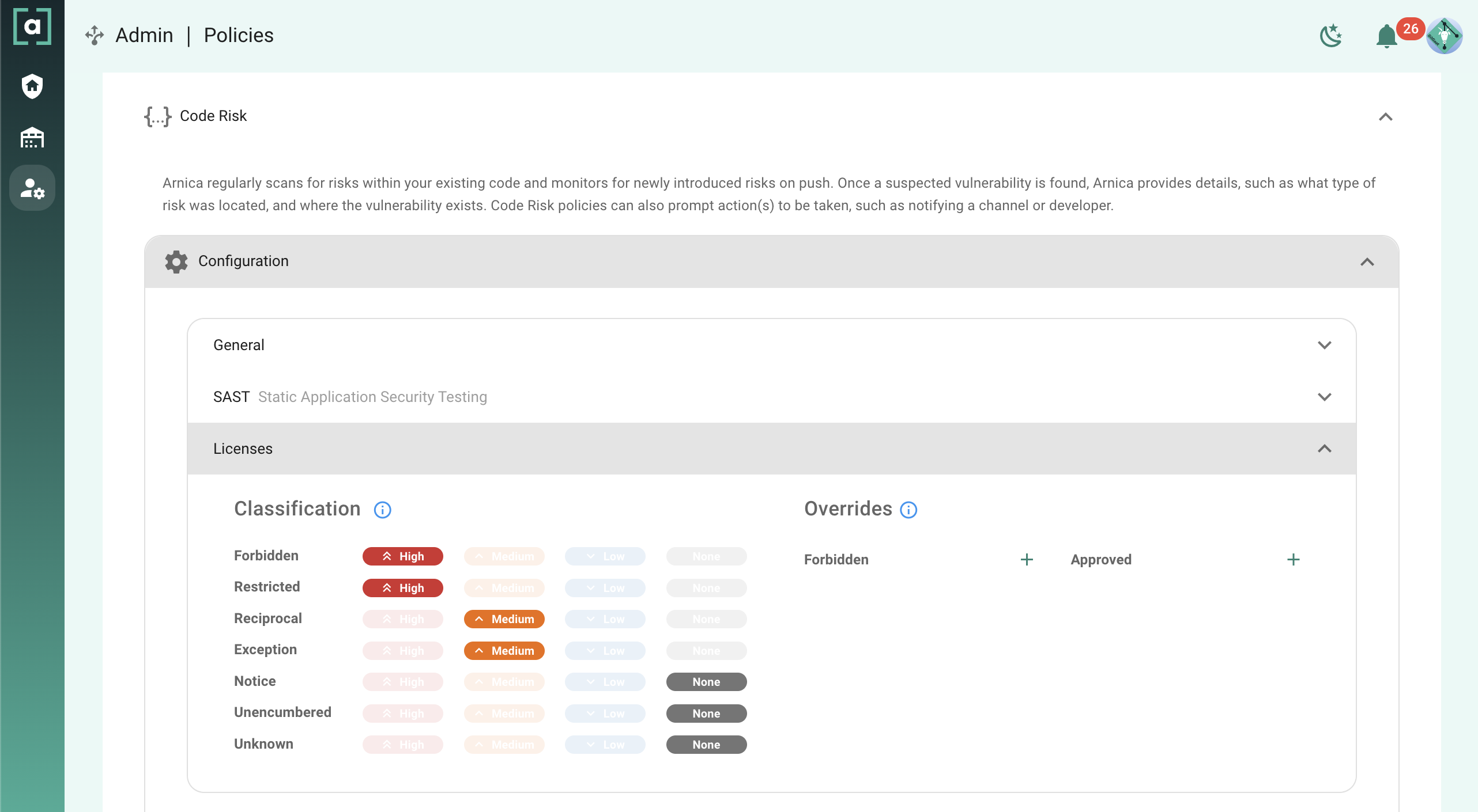1478x812 pixels.
Task: Open the shield home dashboard icon
Action: pyautogui.click(x=32, y=86)
